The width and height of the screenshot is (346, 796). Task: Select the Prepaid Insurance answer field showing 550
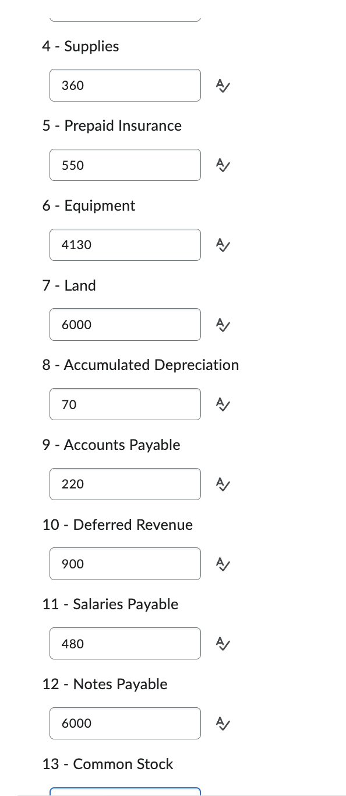[x=125, y=165]
